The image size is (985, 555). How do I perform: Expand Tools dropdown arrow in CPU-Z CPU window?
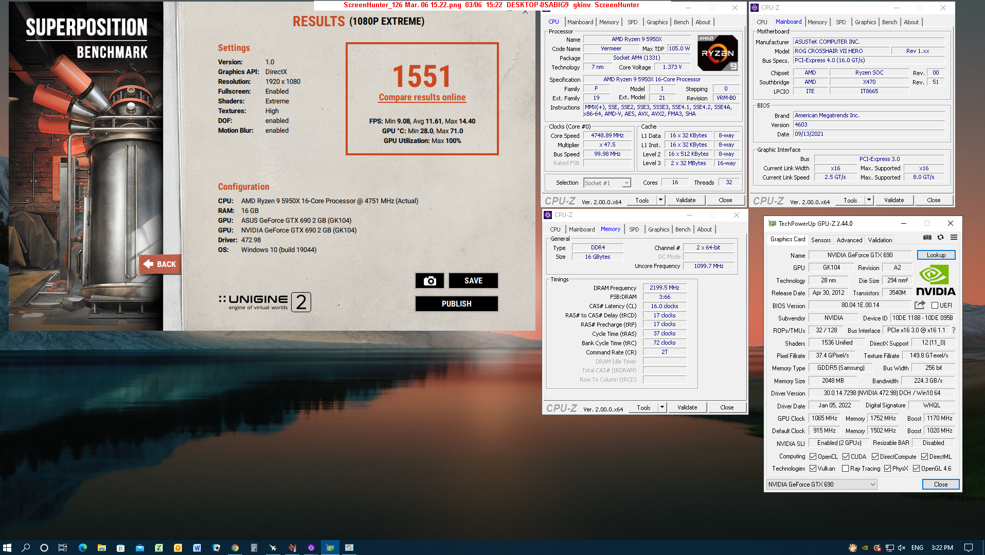(661, 200)
